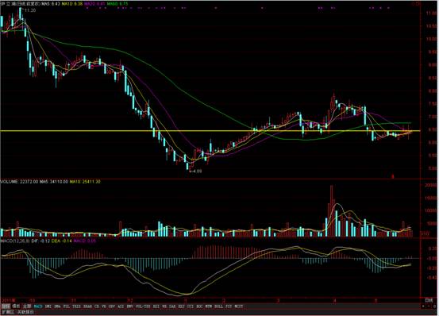This screenshot has width=439, height=316.
Task: Switch to the KDJ indicator tab
Action: (x=182, y=306)
